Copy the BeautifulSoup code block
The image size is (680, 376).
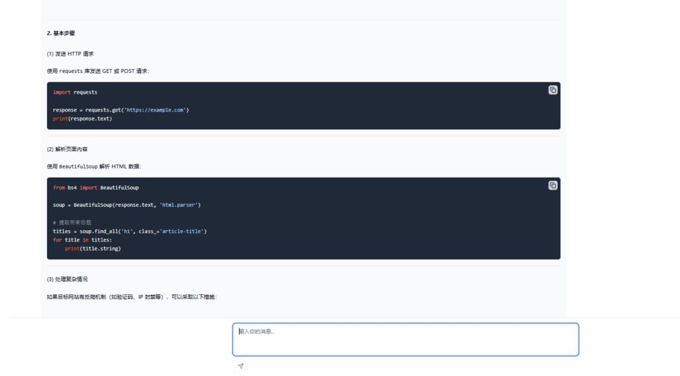(x=552, y=186)
